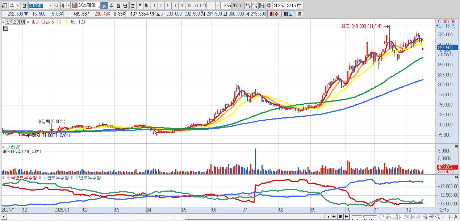Viewport: 460px width, 221px height.
Task: Toggle the SK스퀘어 series checkbox in legend
Action: click(4, 22)
